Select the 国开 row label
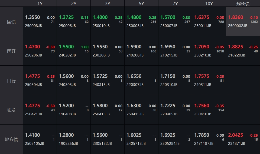Viewport: 260px width, 154px height. coord(11,51)
